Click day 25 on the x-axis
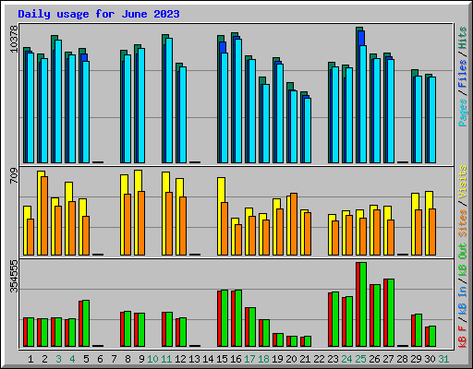This screenshot has height=369, width=473. coord(360,359)
